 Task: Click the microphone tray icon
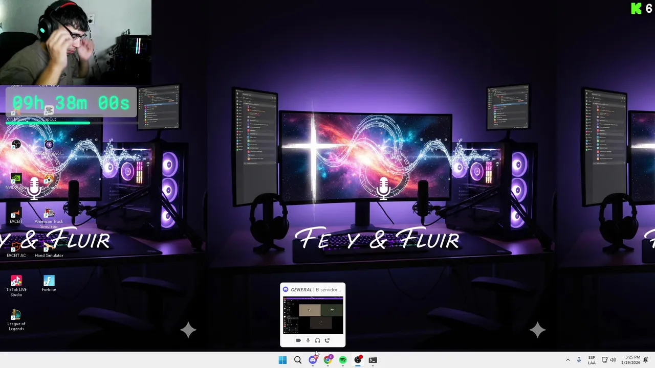tap(579, 360)
